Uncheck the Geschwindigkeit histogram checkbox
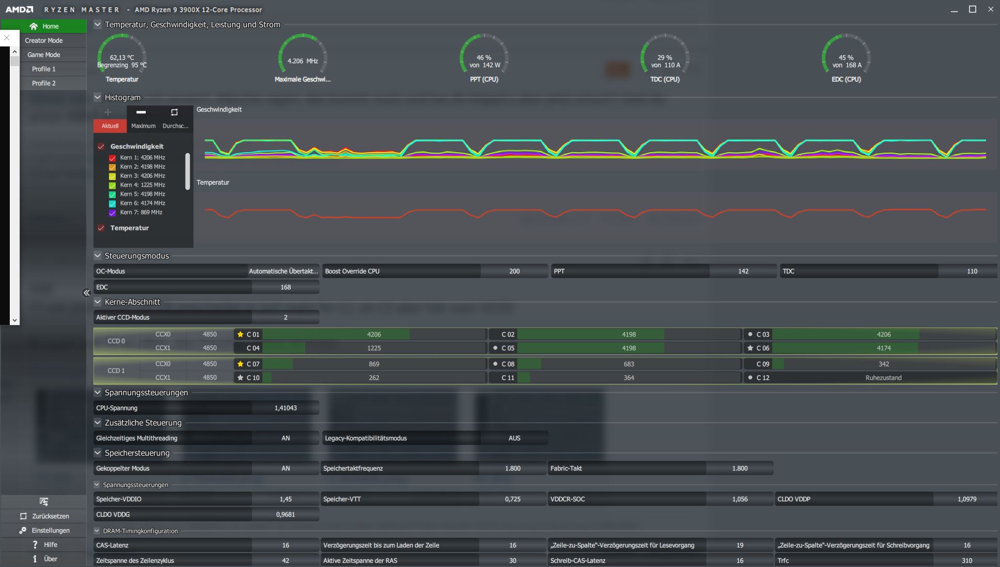1000x567 pixels. pyautogui.click(x=101, y=147)
